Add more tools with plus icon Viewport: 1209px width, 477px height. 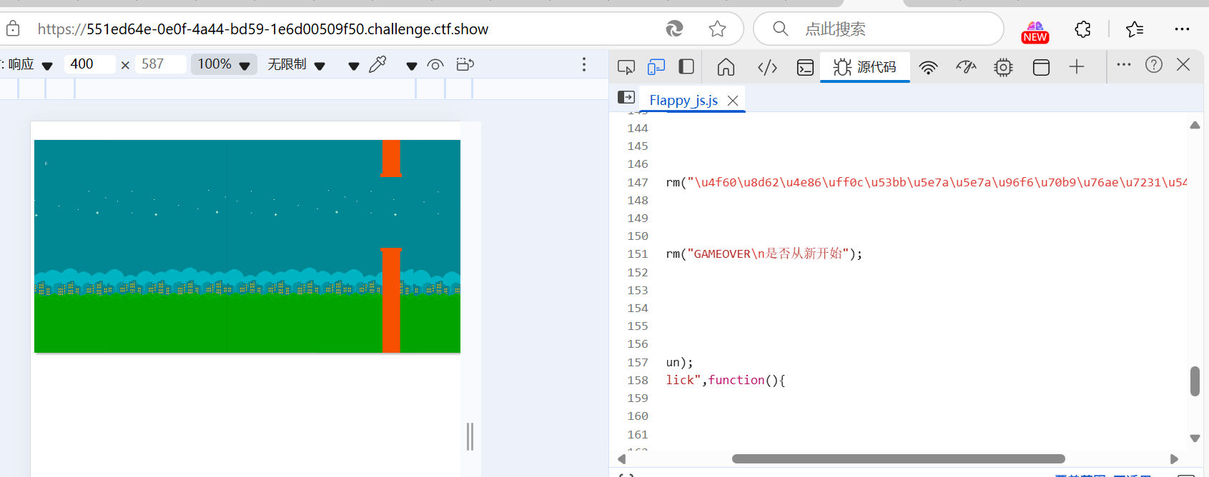(x=1077, y=67)
